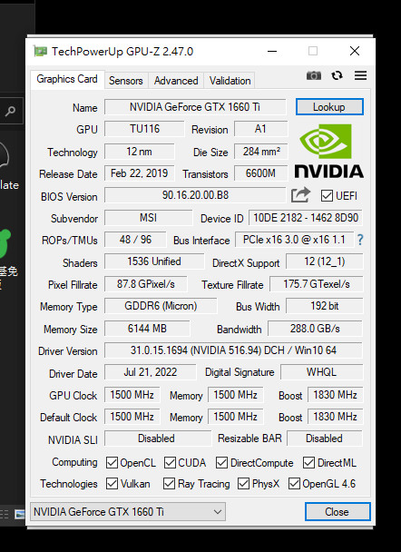
Task: Click the Bus Interface question mark icon
Action: coord(360,240)
